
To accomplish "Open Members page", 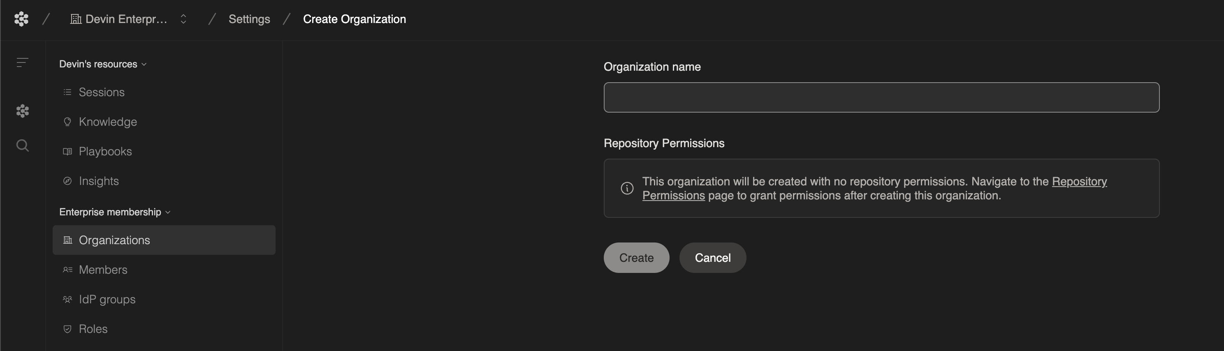I will (x=164, y=270).
